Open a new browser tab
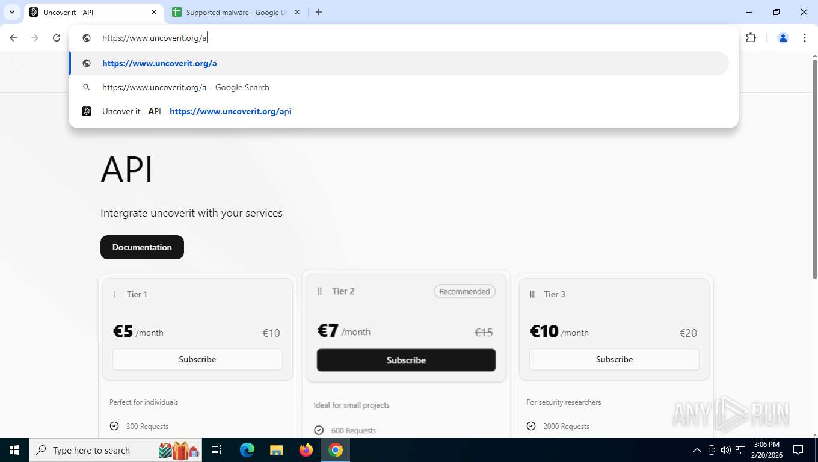 tap(319, 12)
